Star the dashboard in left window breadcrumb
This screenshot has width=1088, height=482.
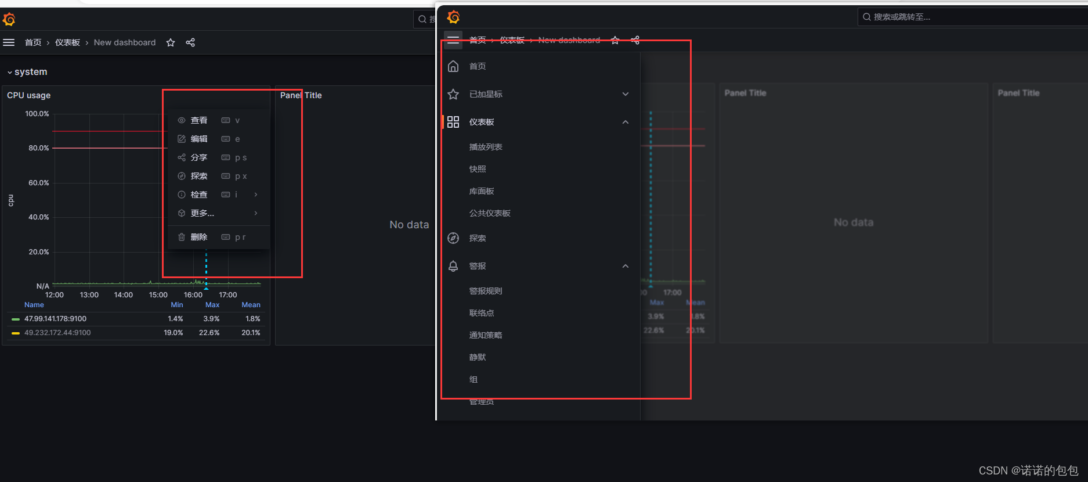[171, 42]
